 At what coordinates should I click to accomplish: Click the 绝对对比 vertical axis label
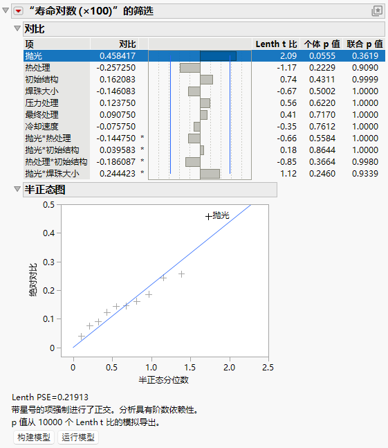click(x=33, y=280)
